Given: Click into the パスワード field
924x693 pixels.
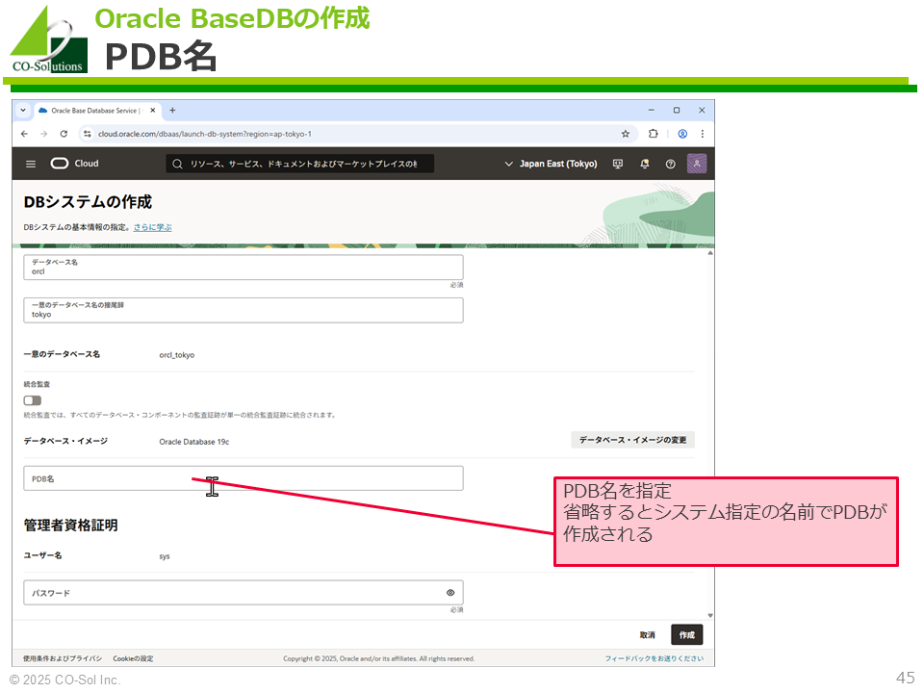Looking at the screenshot, I should (244, 592).
